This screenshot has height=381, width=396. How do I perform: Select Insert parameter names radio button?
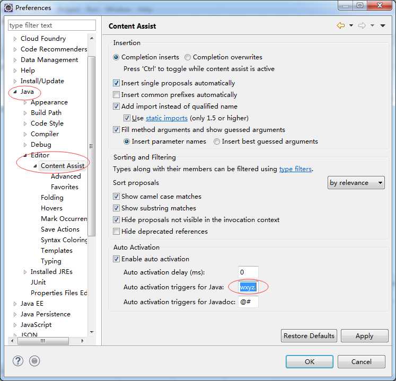(x=127, y=141)
